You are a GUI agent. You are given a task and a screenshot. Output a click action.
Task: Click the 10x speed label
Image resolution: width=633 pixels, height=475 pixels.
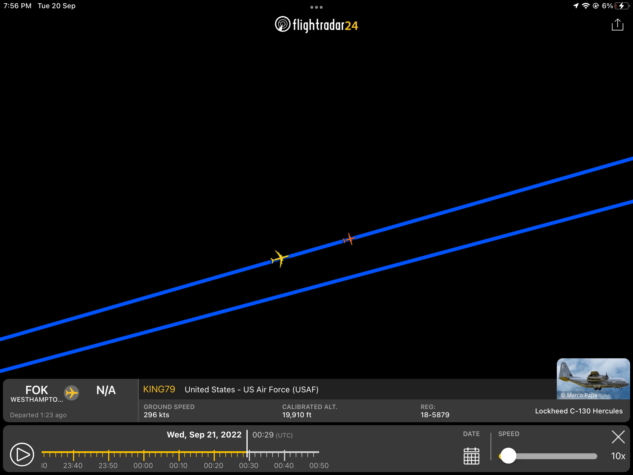(x=618, y=456)
